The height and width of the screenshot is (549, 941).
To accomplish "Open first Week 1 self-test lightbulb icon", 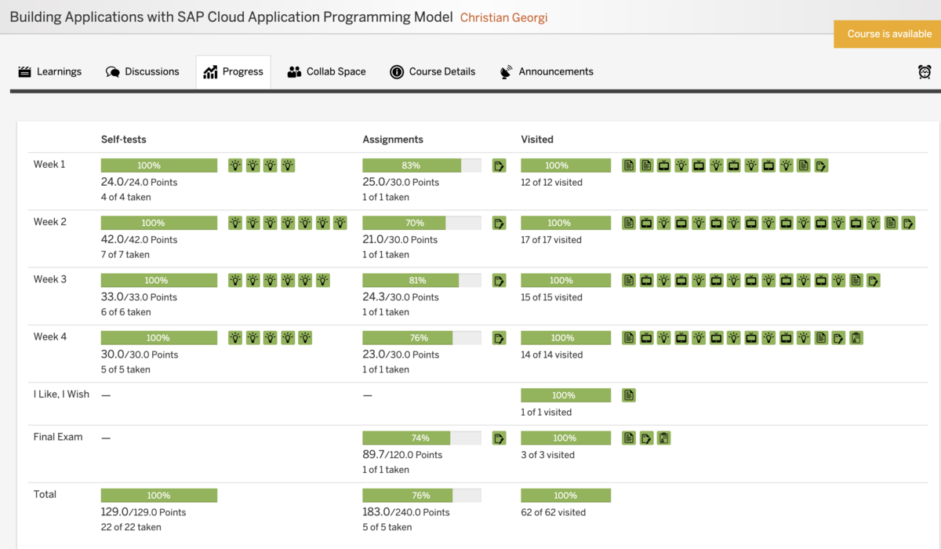I will tap(235, 165).
